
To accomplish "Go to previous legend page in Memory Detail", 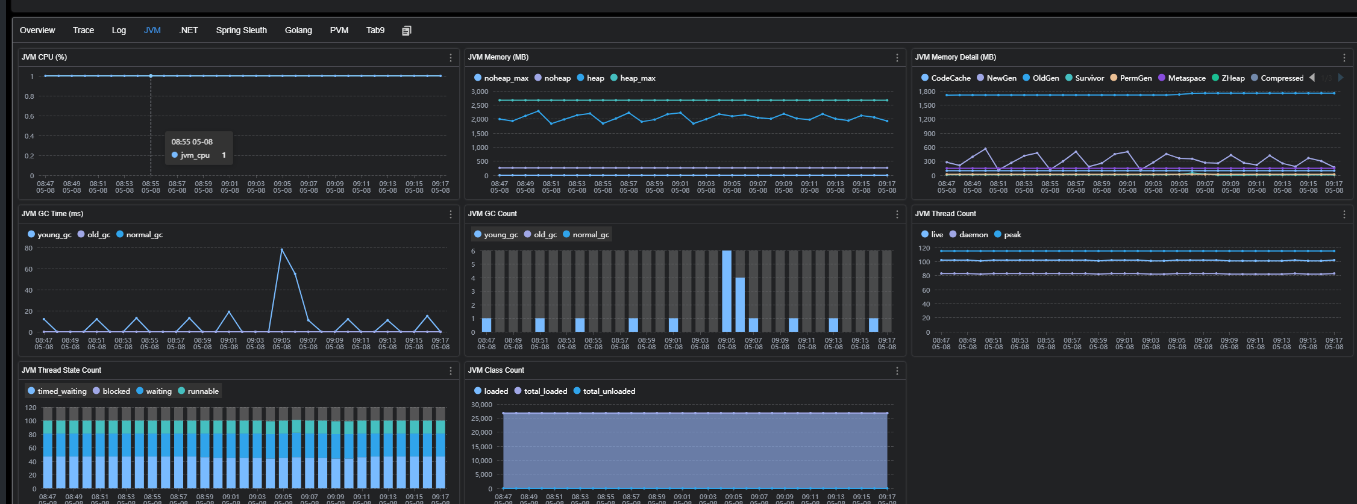I will [1312, 78].
